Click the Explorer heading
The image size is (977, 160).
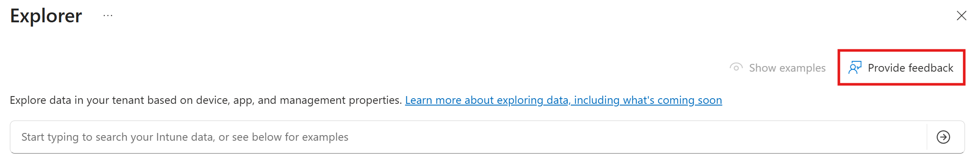46,16
